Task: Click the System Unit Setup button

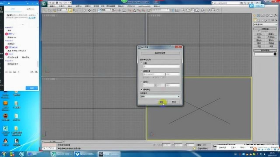Action: [x=160, y=53]
